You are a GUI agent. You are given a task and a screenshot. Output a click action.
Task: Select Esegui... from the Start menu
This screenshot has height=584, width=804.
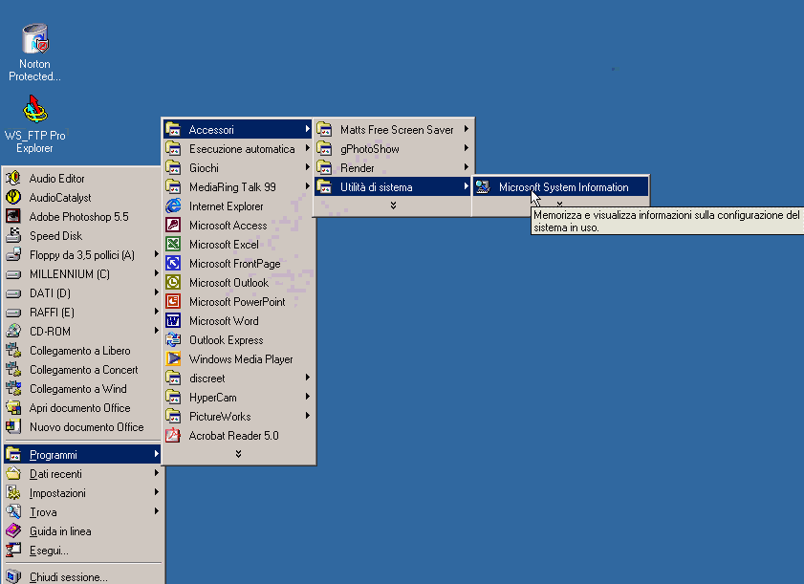tap(82, 551)
